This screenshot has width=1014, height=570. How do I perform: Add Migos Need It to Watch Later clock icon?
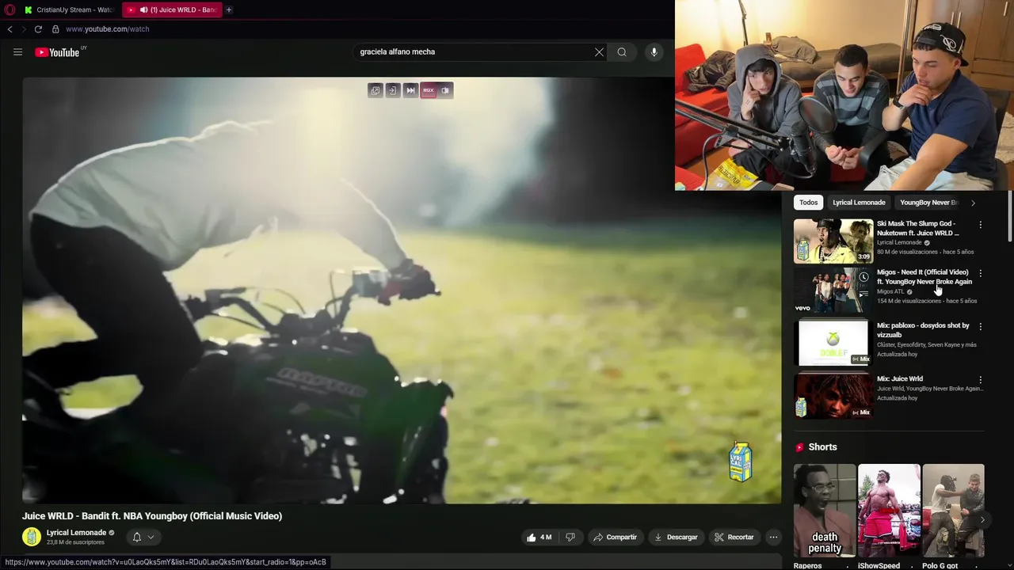tap(863, 277)
